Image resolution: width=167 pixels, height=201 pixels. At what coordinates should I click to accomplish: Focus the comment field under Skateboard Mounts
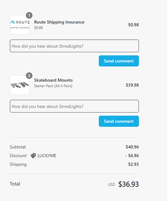tap(74, 106)
